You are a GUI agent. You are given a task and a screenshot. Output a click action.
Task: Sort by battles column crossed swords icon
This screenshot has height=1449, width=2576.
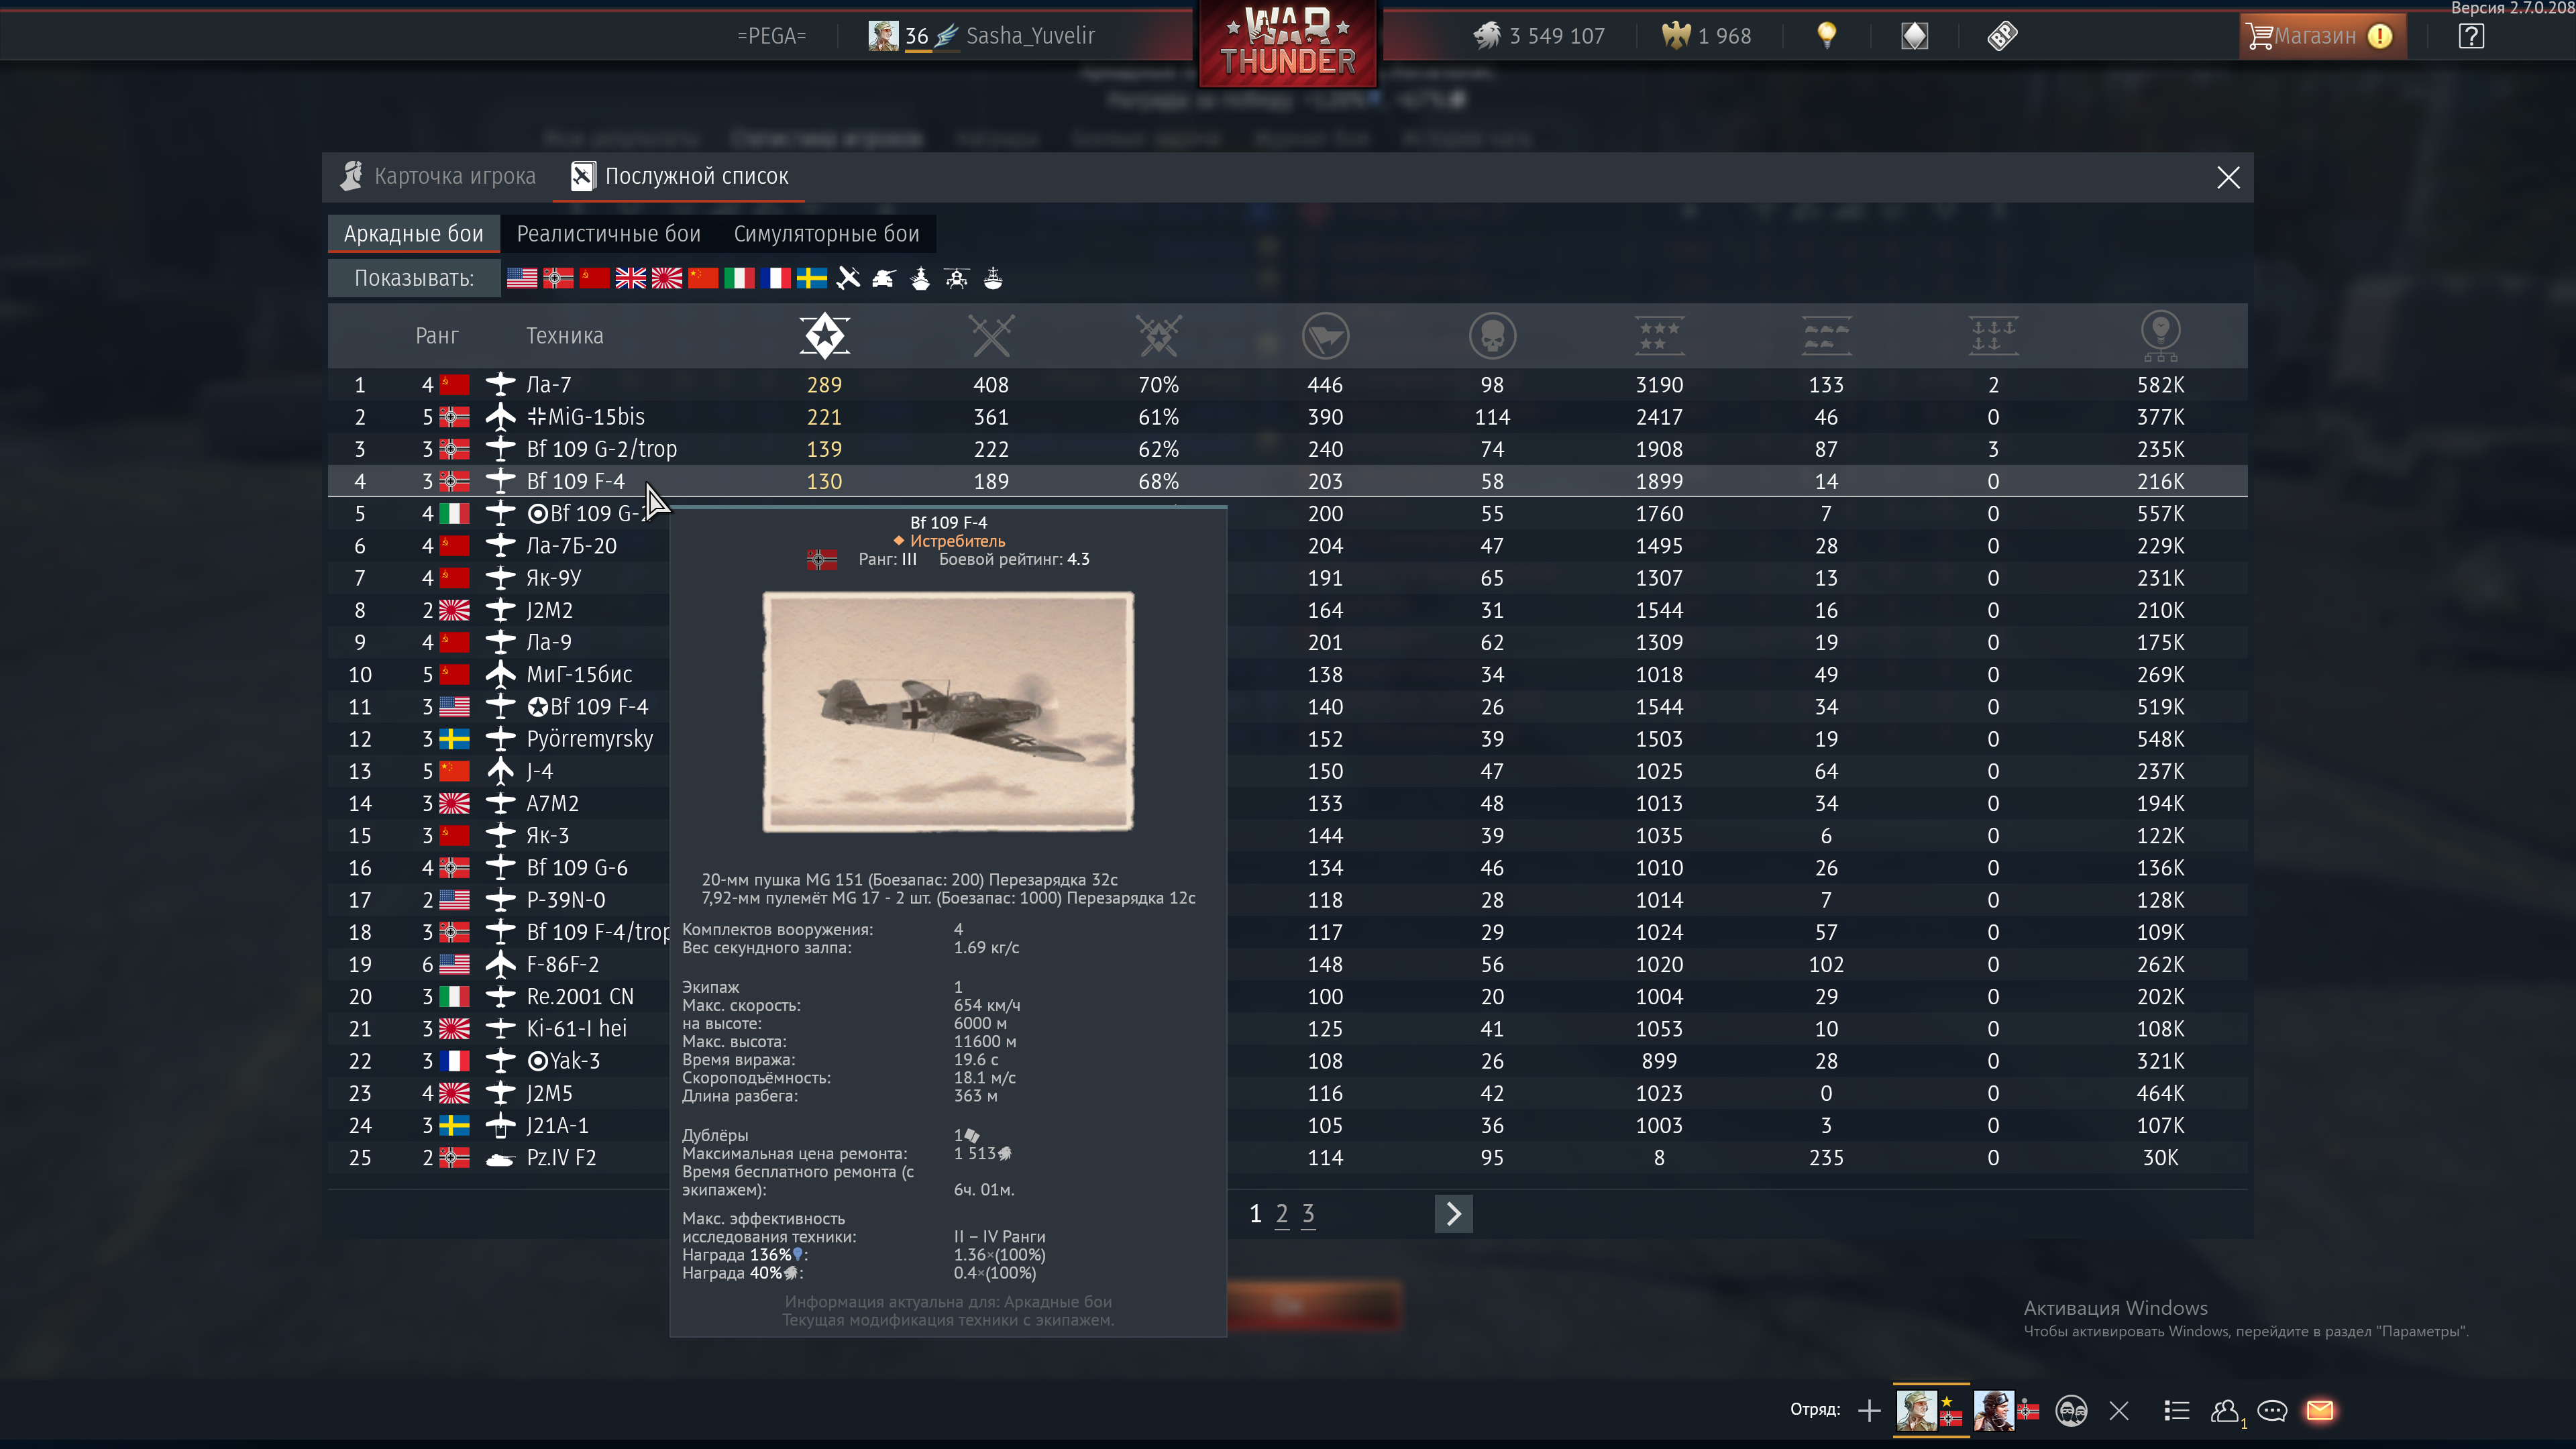pyautogui.click(x=991, y=335)
